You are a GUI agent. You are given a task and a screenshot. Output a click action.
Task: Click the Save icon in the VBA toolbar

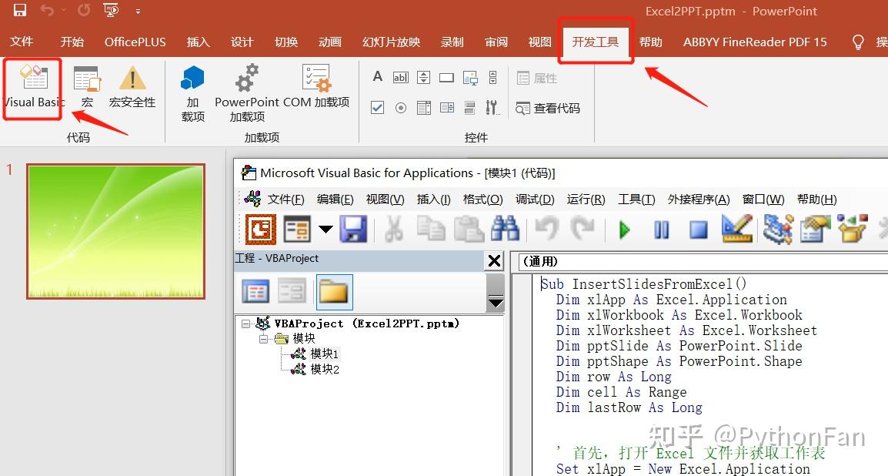tap(353, 229)
